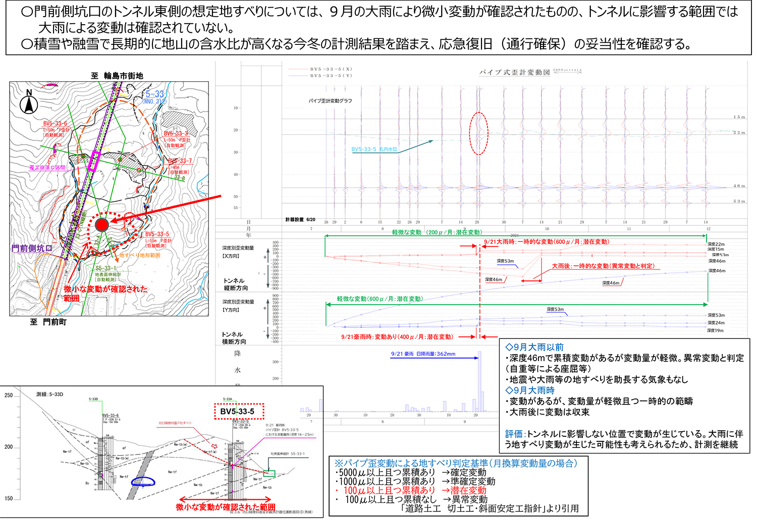Click the tall 362mm rainfall bar
This screenshot has height=520, width=757.
point(480,381)
